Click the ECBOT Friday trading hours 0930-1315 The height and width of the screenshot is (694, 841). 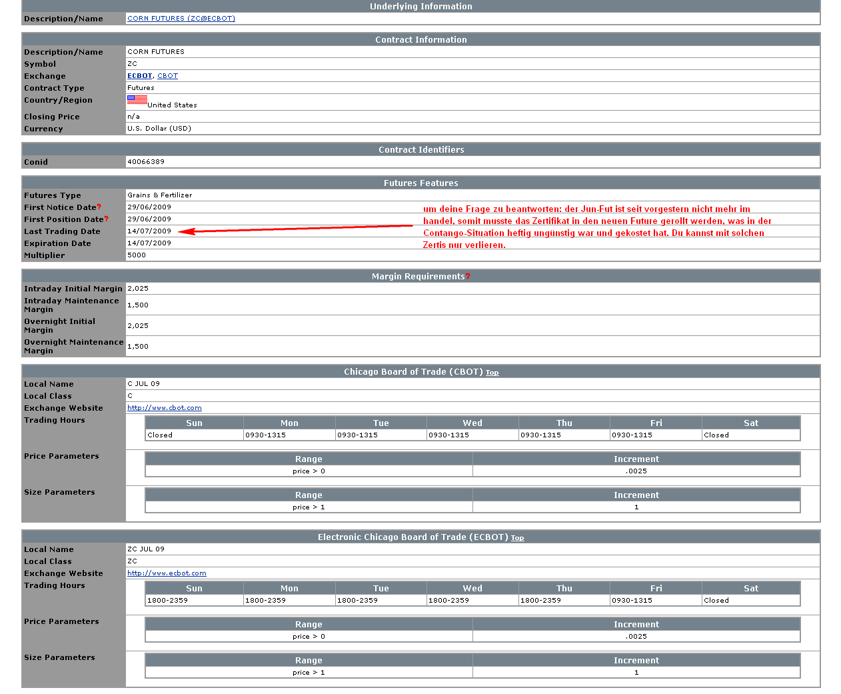click(x=656, y=601)
